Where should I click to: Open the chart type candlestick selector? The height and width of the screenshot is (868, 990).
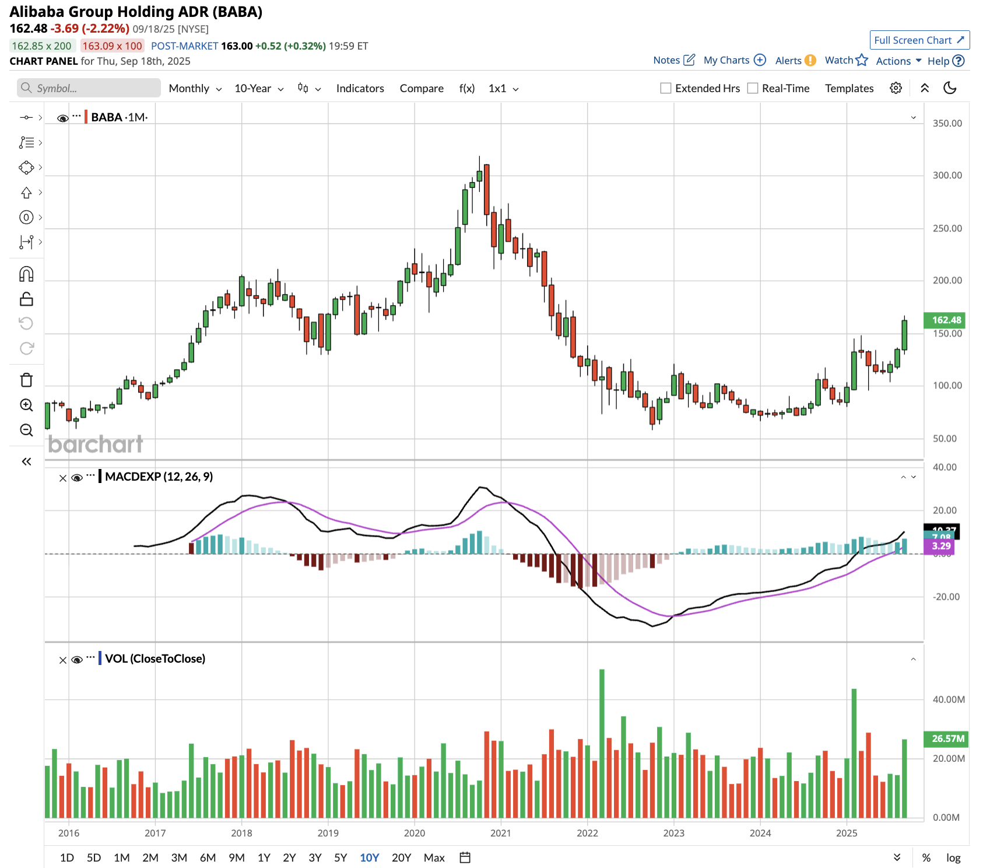[309, 88]
